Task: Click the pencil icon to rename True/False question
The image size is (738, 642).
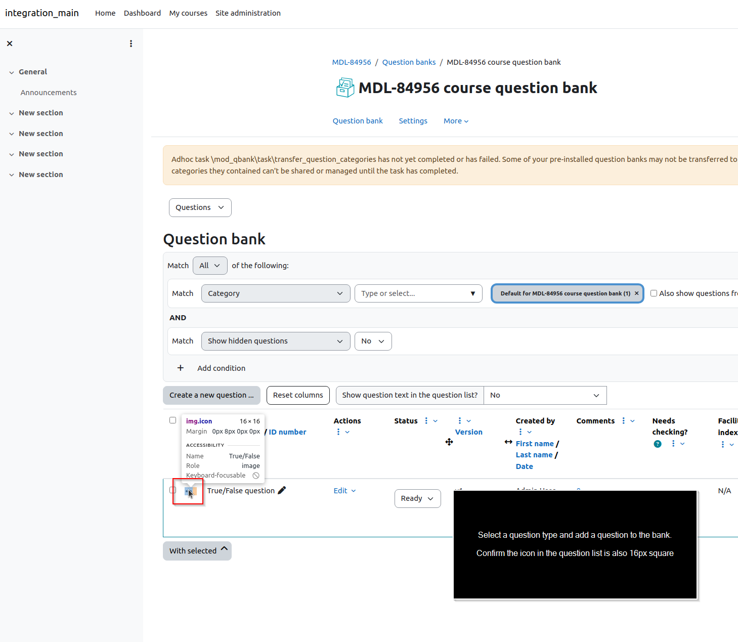Action: point(282,490)
